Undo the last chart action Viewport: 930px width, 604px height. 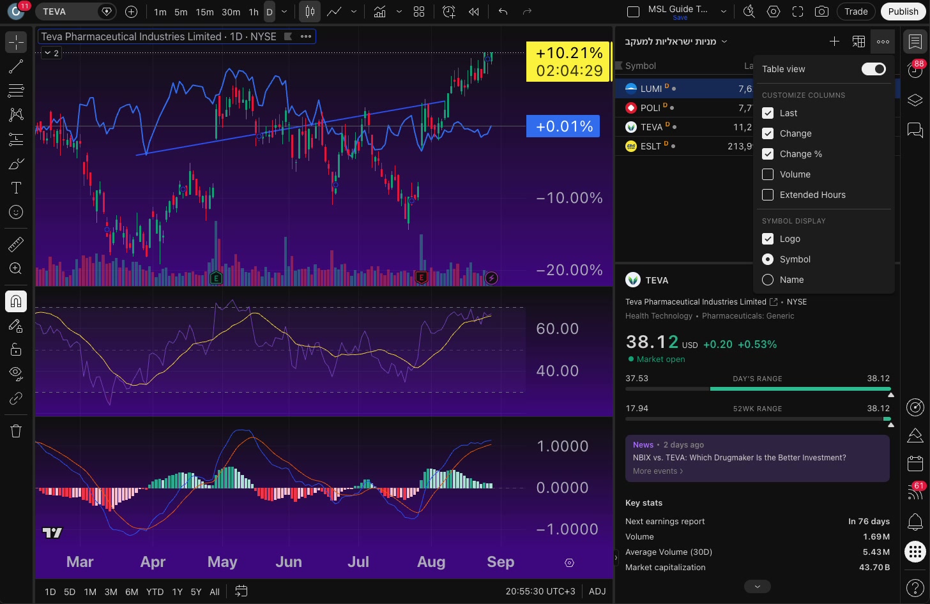click(x=503, y=11)
